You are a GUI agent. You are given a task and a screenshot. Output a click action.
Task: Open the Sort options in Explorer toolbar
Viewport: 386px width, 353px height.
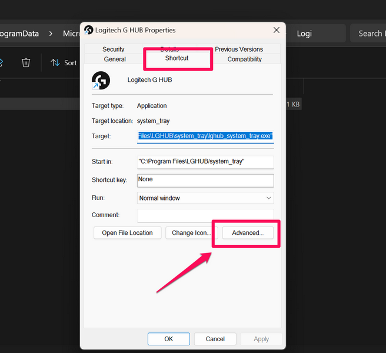point(64,63)
